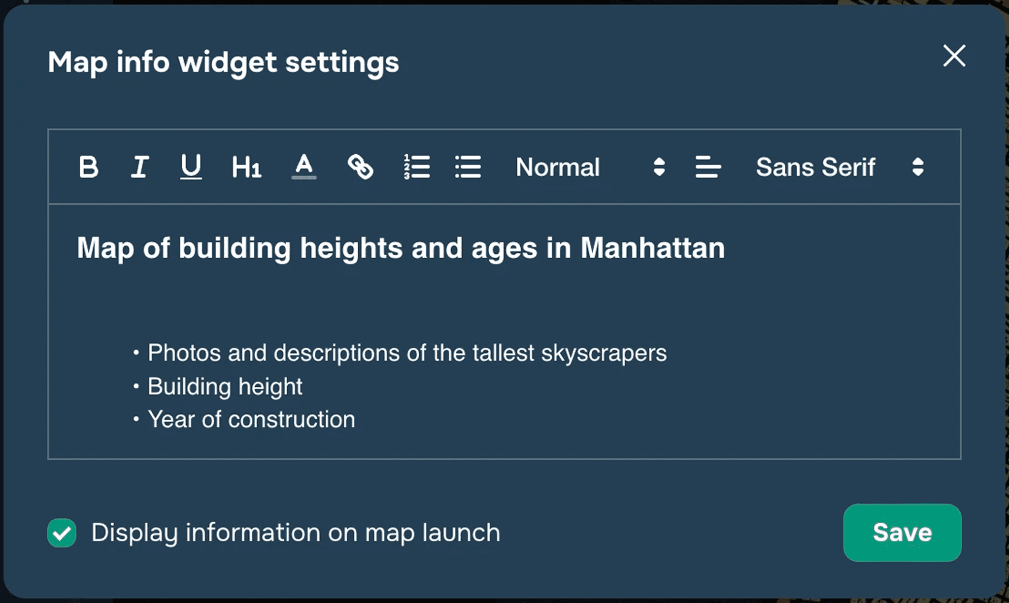Open the text color picker
Viewport: 1009px width, 603px height.
click(304, 167)
